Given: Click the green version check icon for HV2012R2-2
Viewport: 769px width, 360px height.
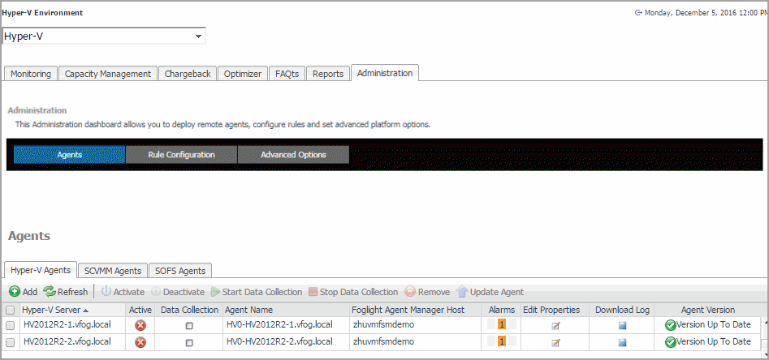Looking at the screenshot, I should (x=671, y=342).
